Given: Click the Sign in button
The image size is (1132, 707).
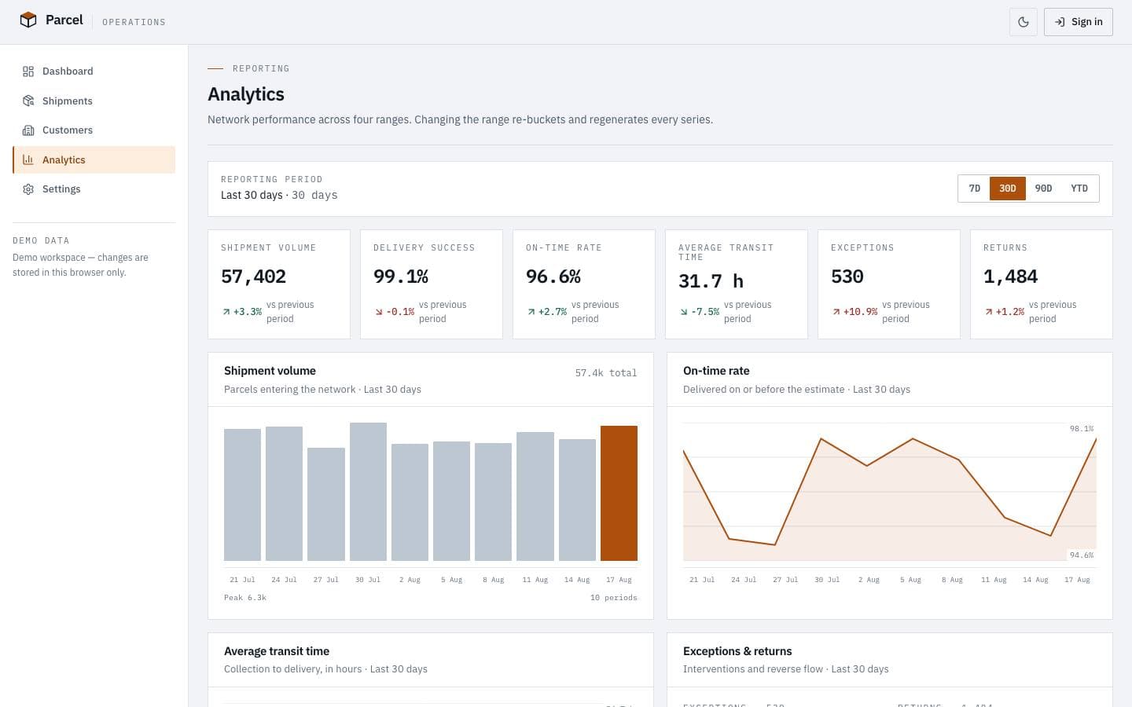Looking at the screenshot, I should [x=1079, y=22].
